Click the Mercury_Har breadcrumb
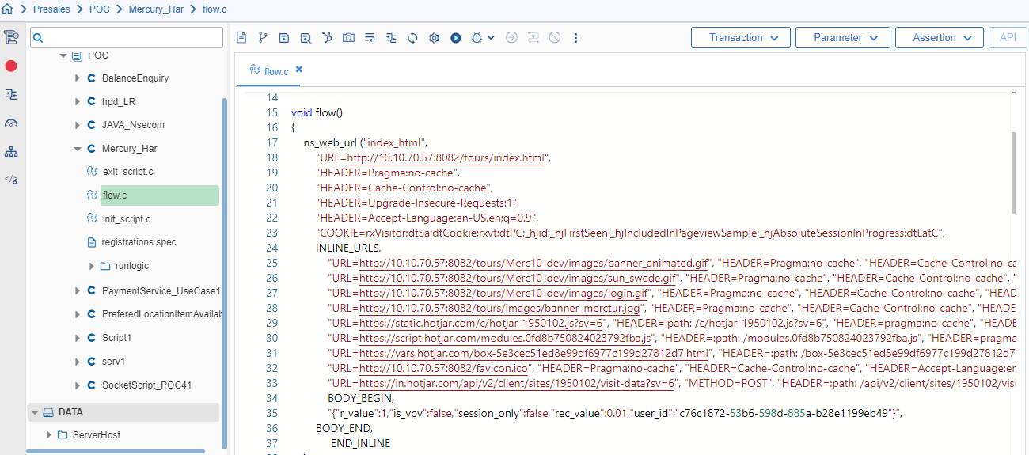This screenshot has width=1029, height=455. [x=157, y=9]
